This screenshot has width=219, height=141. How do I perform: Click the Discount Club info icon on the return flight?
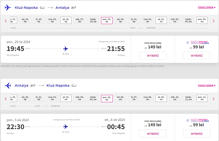[x=188, y=120]
